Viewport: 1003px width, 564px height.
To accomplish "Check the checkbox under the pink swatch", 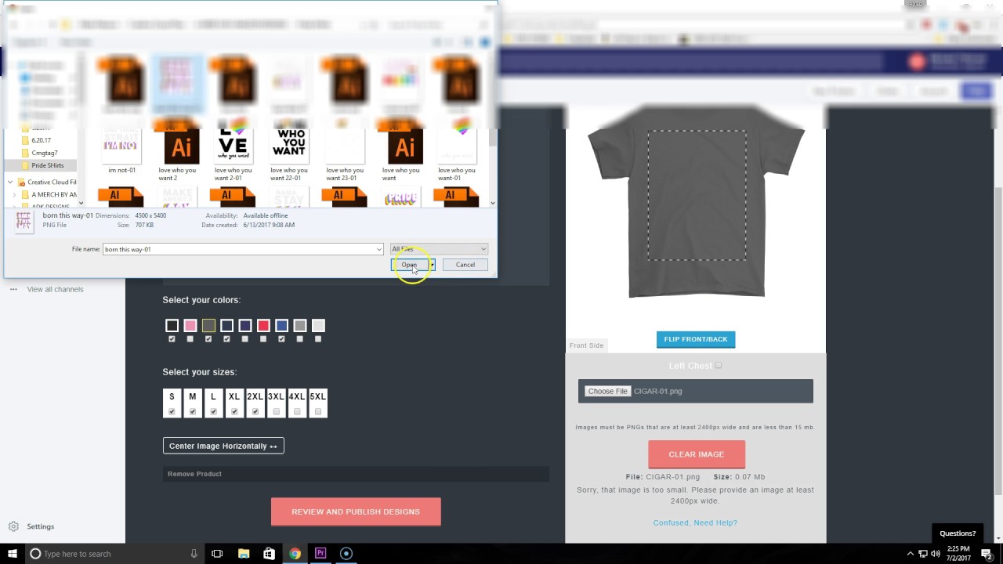I will point(190,339).
